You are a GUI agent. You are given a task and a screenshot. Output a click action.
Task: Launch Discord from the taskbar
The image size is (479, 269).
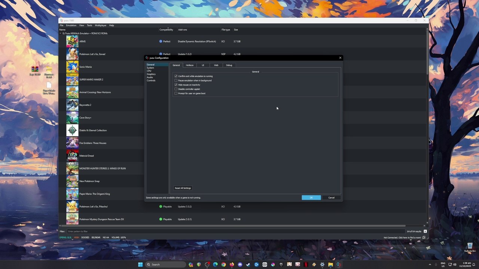click(240, 265)
